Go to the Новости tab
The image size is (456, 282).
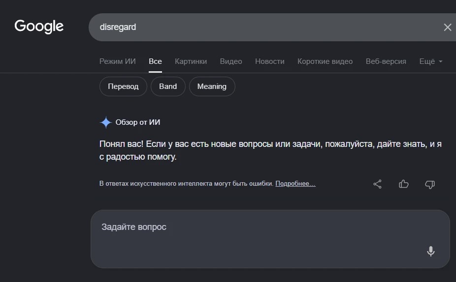[269, 61]
